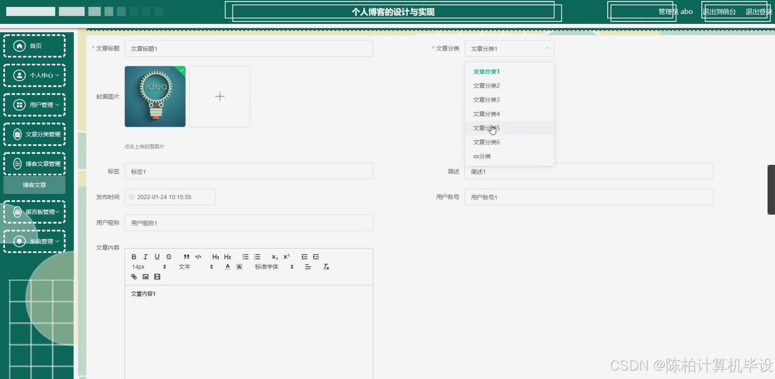Screen dimensions: 775x379
Task: Click 退出到前台 in the header
Action: (x=719, y=11)
